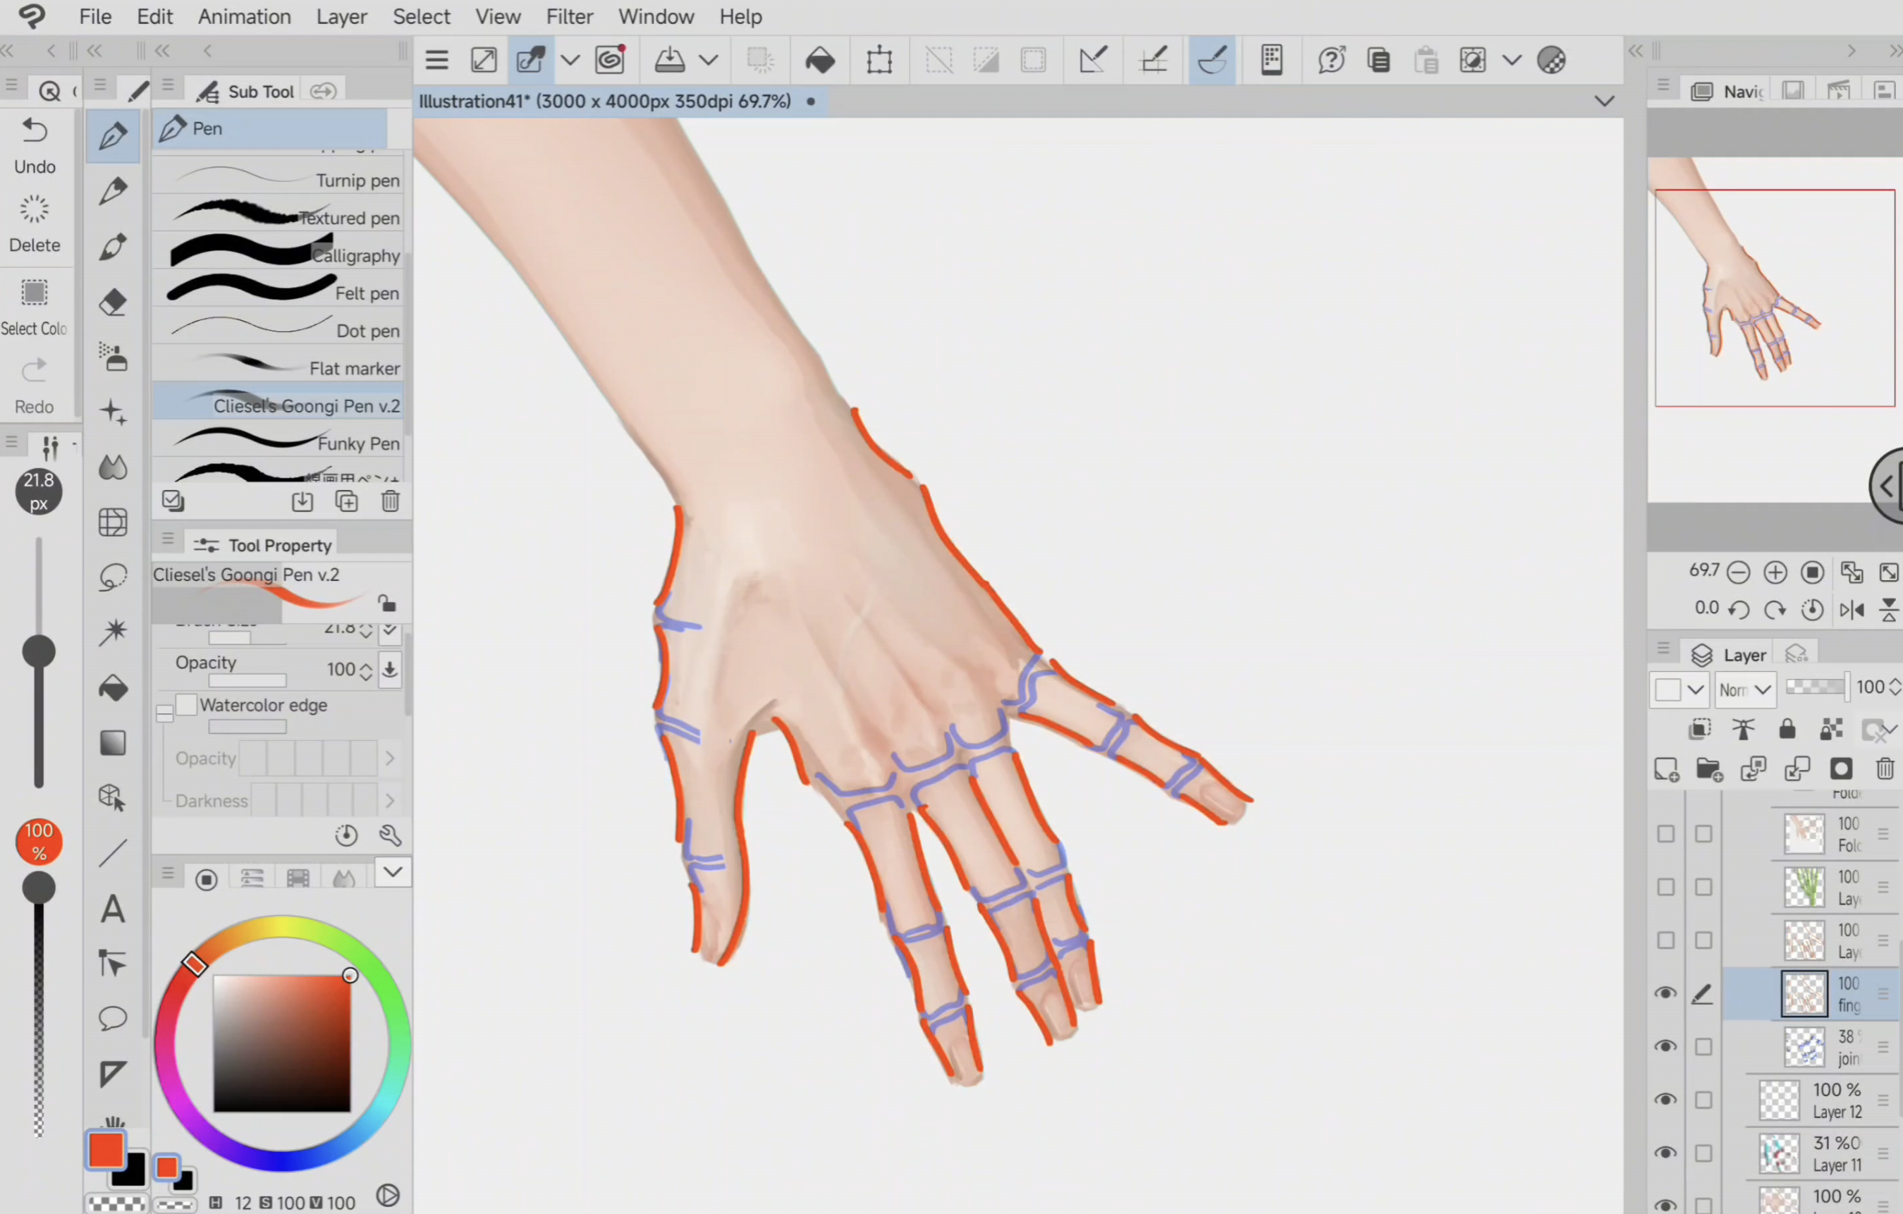Click the zoom in navigator icon

(1775, 572)
